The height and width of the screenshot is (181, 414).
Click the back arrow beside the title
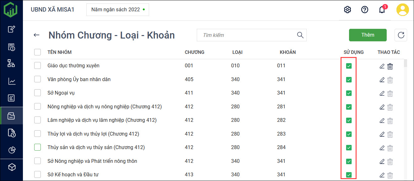click(x=37, y=35)
